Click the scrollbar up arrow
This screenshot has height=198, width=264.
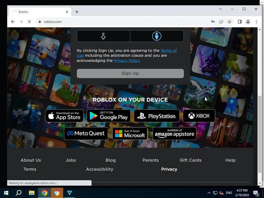(260, 30)
